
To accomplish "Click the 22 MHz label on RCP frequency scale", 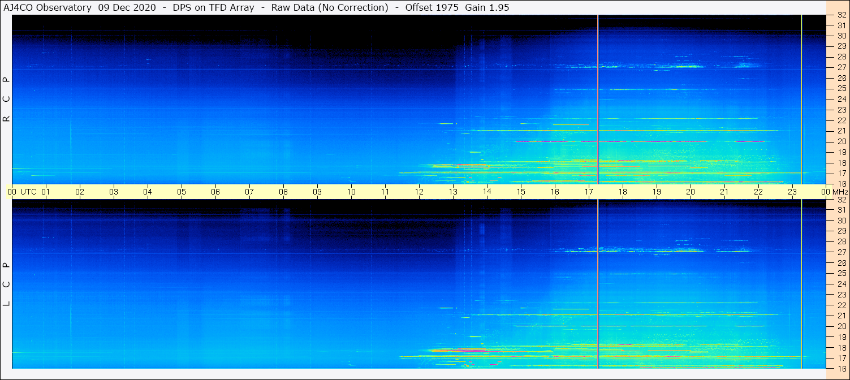I will tap(841, 120).
